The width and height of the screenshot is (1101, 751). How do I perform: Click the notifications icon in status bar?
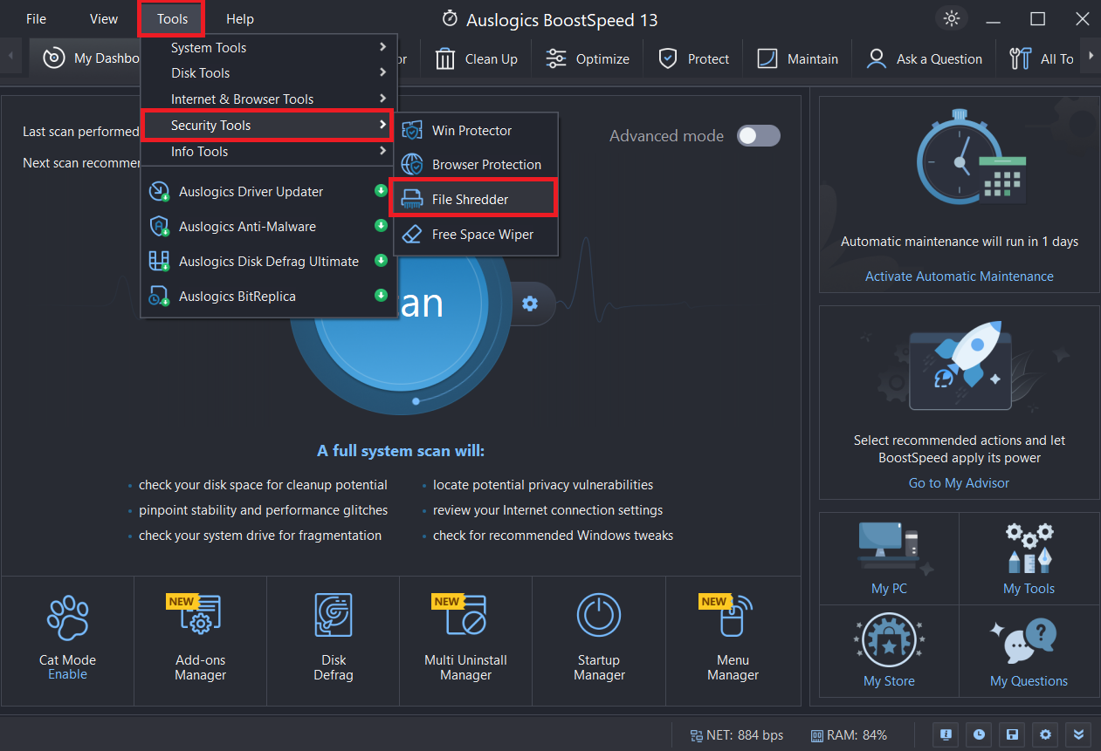[947, 734]
